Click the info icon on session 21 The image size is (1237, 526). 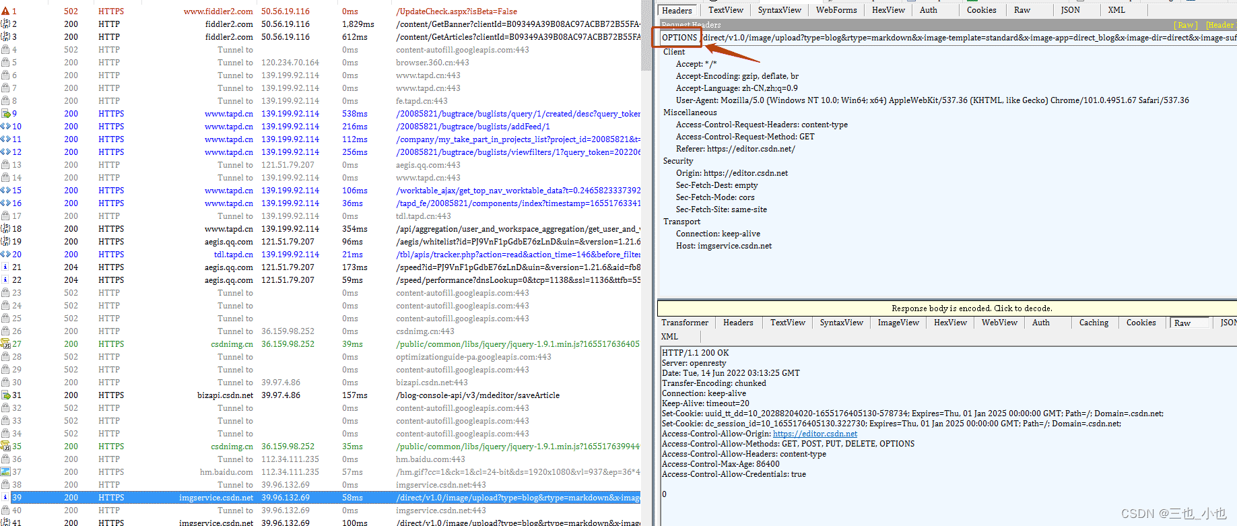click(x=5, y=267)
